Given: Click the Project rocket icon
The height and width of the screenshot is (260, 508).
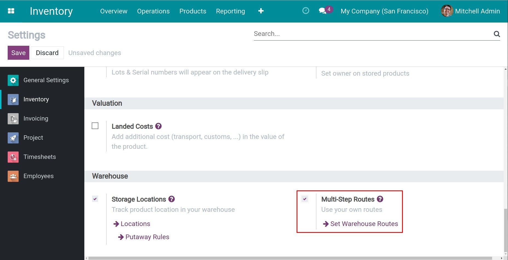Looking at the screenshot, I should [13, 138].
